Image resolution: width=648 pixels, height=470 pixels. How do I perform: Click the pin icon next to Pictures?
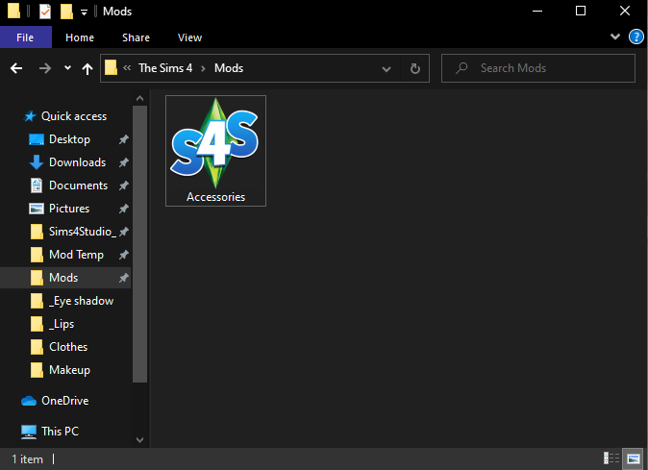click(124, 209)
